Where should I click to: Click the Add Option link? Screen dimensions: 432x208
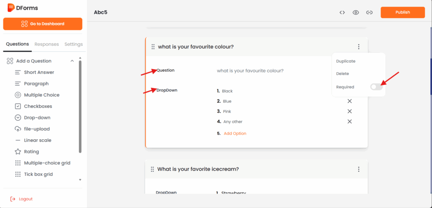(235, 133)
